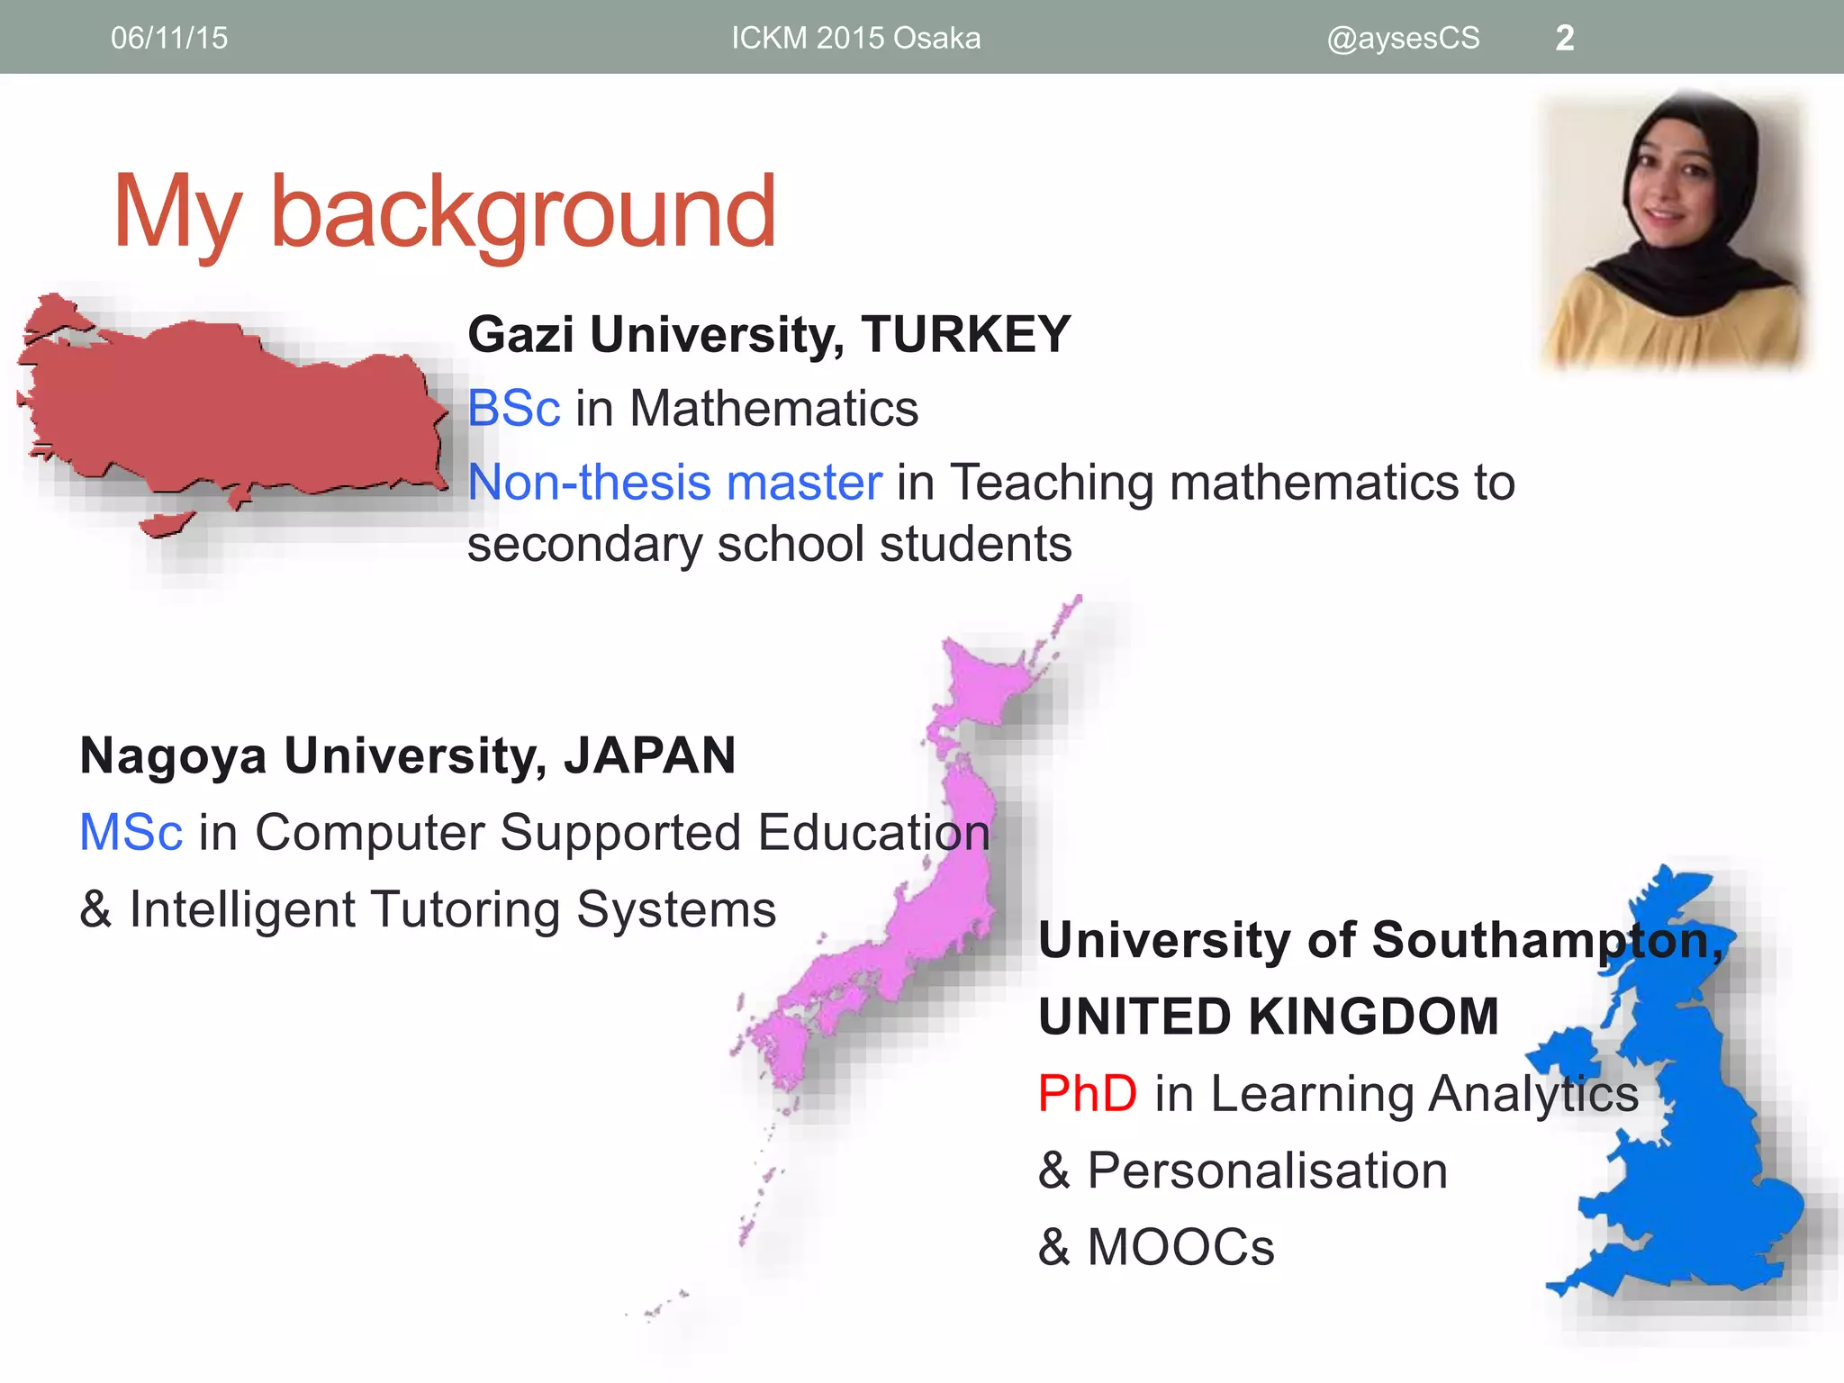This screenshot has width=1844, height=1383.
Task: Click 'Nagoya University, JAPAN' heading
Action: point(408,755)
